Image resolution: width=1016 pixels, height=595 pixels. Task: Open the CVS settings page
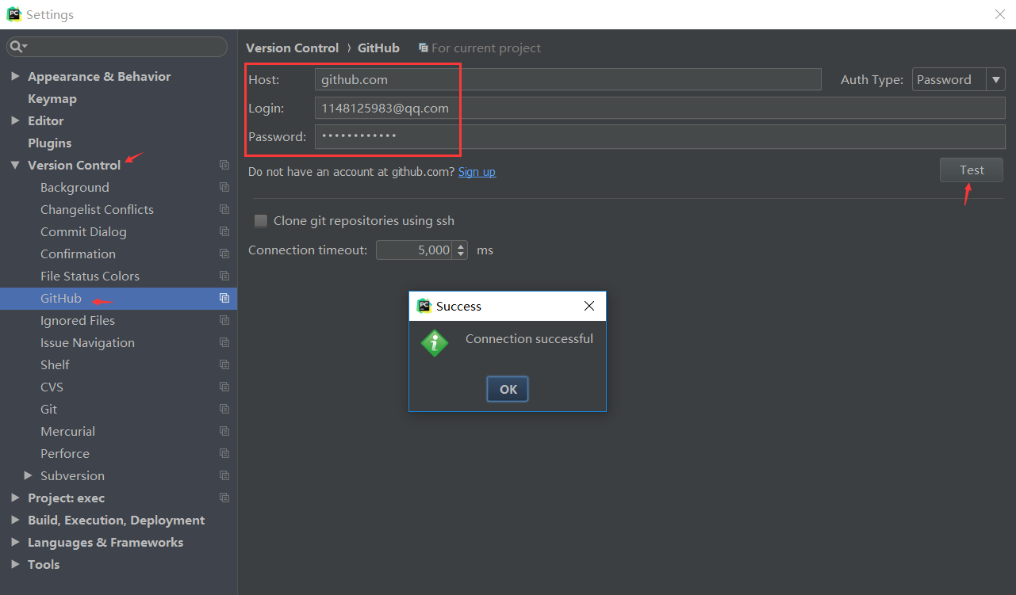point(52,387)
